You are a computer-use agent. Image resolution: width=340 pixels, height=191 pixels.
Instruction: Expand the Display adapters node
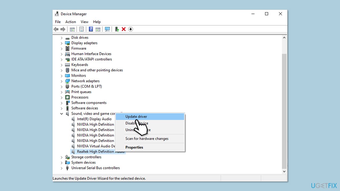click(x=62, y=43)
